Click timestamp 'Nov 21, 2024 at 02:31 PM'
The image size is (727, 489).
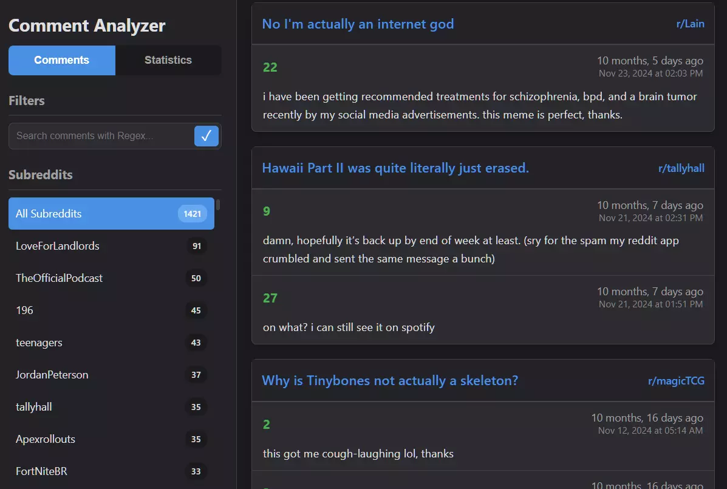tap(650, 218)
